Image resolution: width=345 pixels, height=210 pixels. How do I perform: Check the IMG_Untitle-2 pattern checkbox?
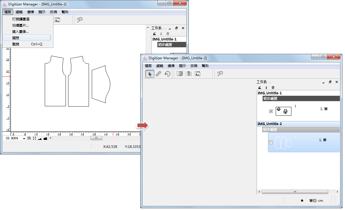click(271, 142)
